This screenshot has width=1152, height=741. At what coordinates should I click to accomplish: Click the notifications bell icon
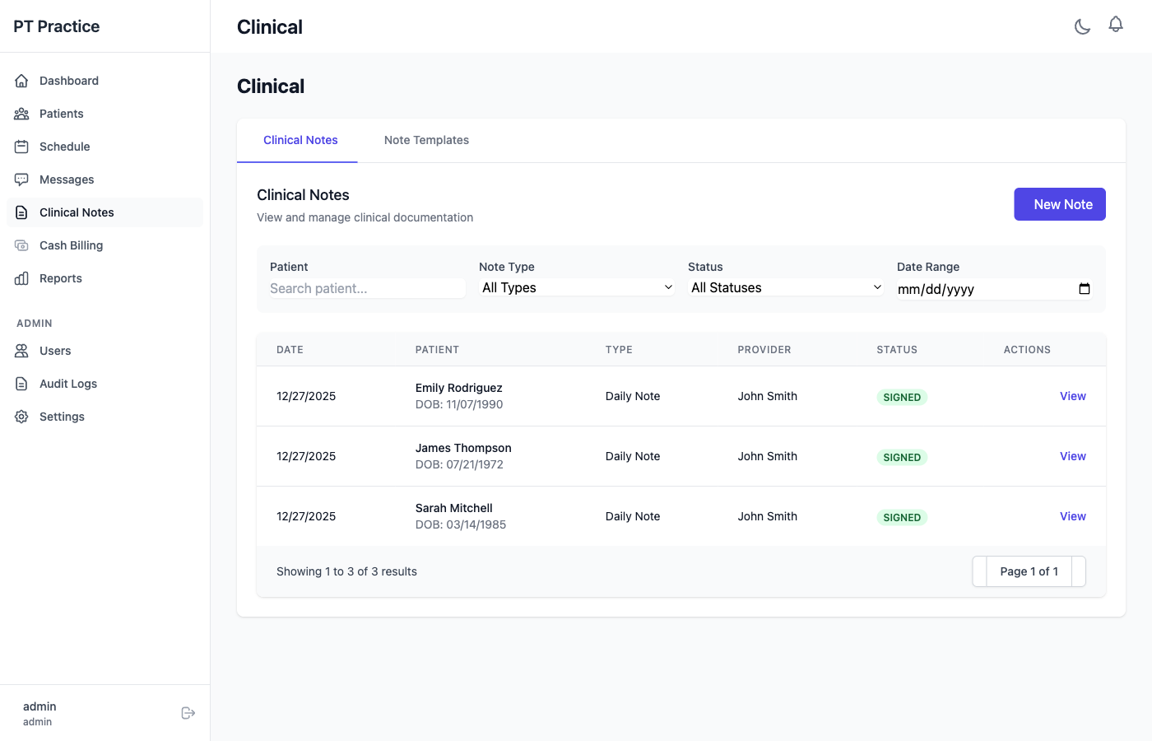(x=1116, y=25)
